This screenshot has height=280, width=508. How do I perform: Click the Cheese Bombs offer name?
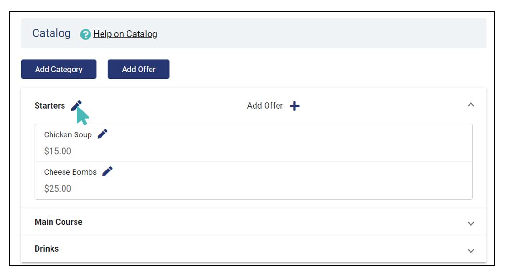coord(70,172)
